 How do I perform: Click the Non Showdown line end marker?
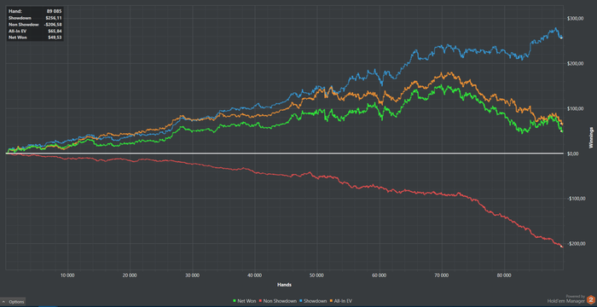pyautogui.click(x=561, y=246)
